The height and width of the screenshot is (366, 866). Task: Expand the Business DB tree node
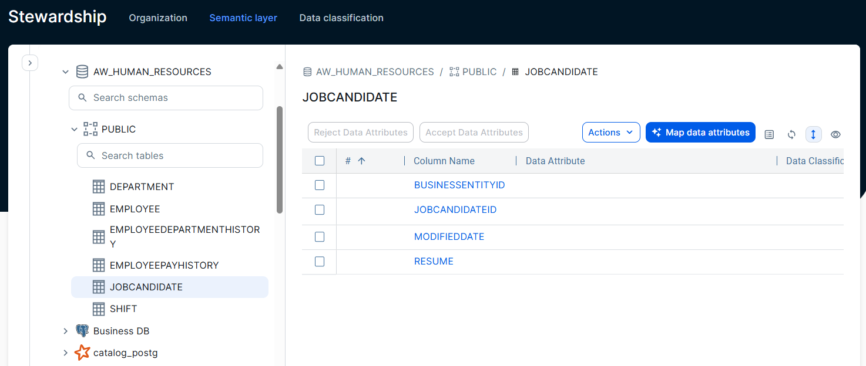[x=66, y=330]
